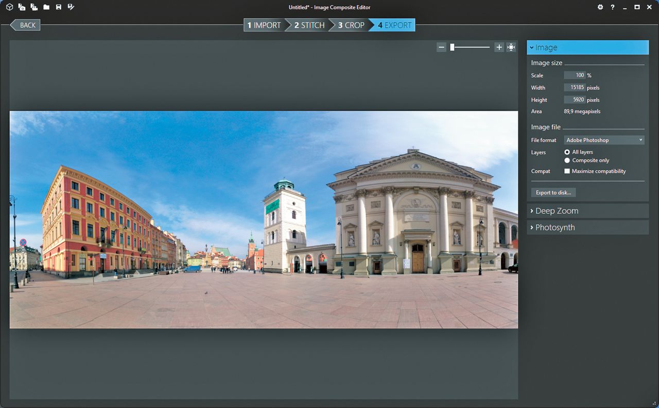The image size is (659, 408).
Task: Click the Width pixels field
Action: click(x=575, y=87)
